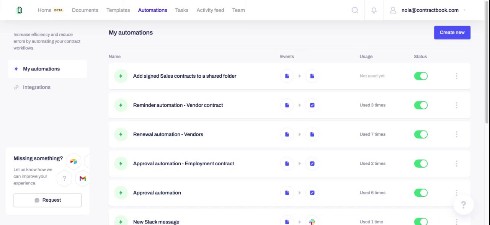This screenshot has height=225, width=490.
Task: Expand the nola@contractbook.com account dropdown
Action: coord(465,10)
